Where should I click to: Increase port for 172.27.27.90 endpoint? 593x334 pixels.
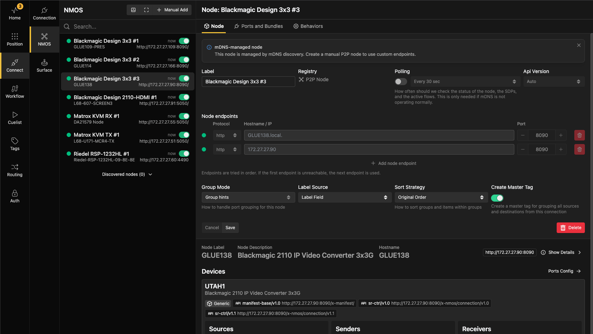click(x=561, y=149)
